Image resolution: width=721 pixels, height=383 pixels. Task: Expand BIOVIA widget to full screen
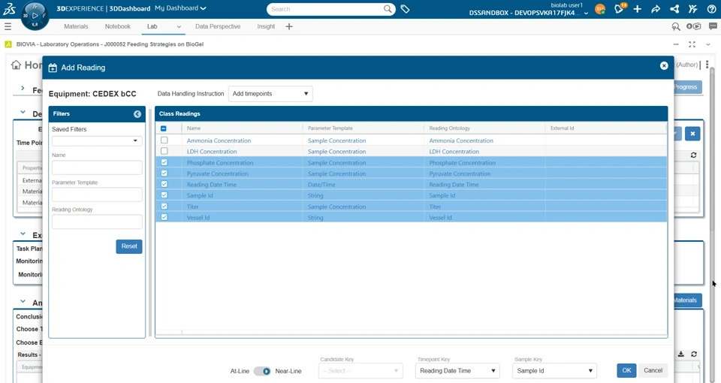tap(692, 44)
